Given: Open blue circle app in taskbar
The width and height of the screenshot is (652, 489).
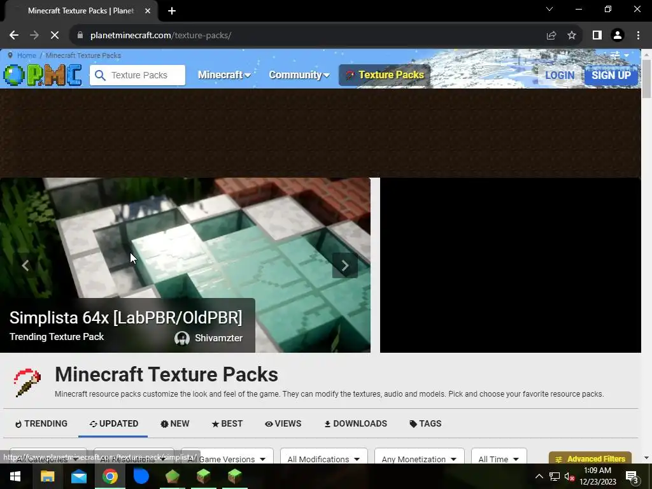Looking at the screenshot, I should [141, 476].
